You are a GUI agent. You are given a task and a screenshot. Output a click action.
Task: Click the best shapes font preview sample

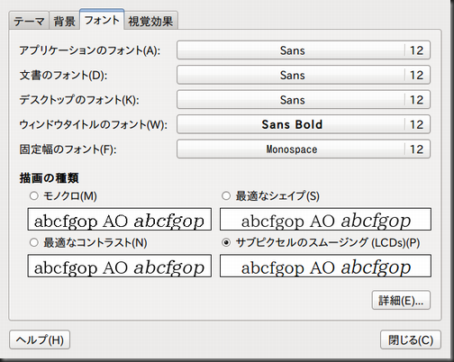click(325, 220)
